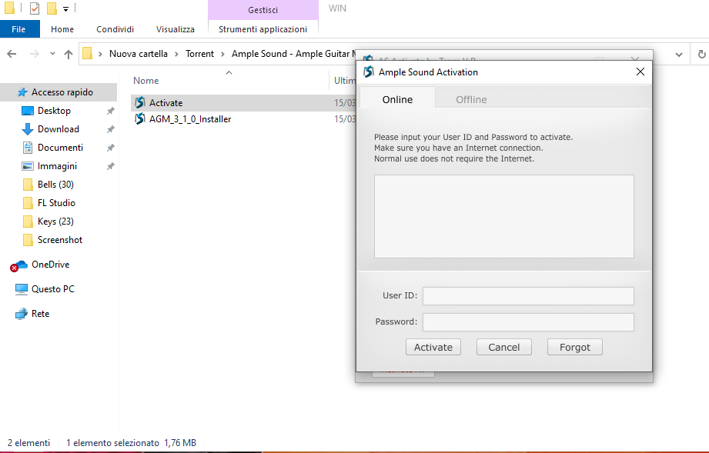
Task: Click the Activate file icon in list
Action: pyautogui.click(x=140, y=103)
